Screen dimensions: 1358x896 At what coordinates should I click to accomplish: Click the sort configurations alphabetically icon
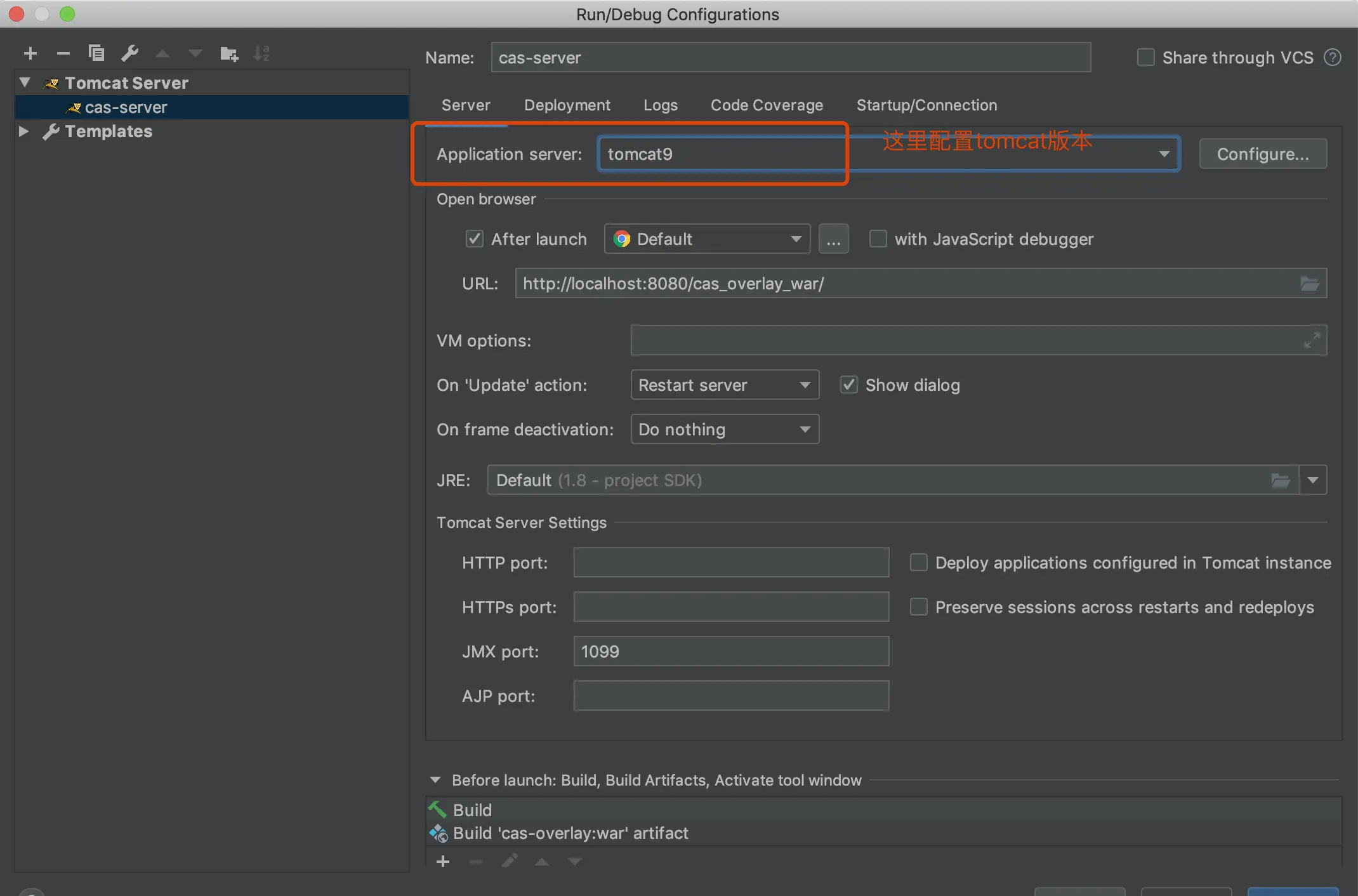click(261, 53)
